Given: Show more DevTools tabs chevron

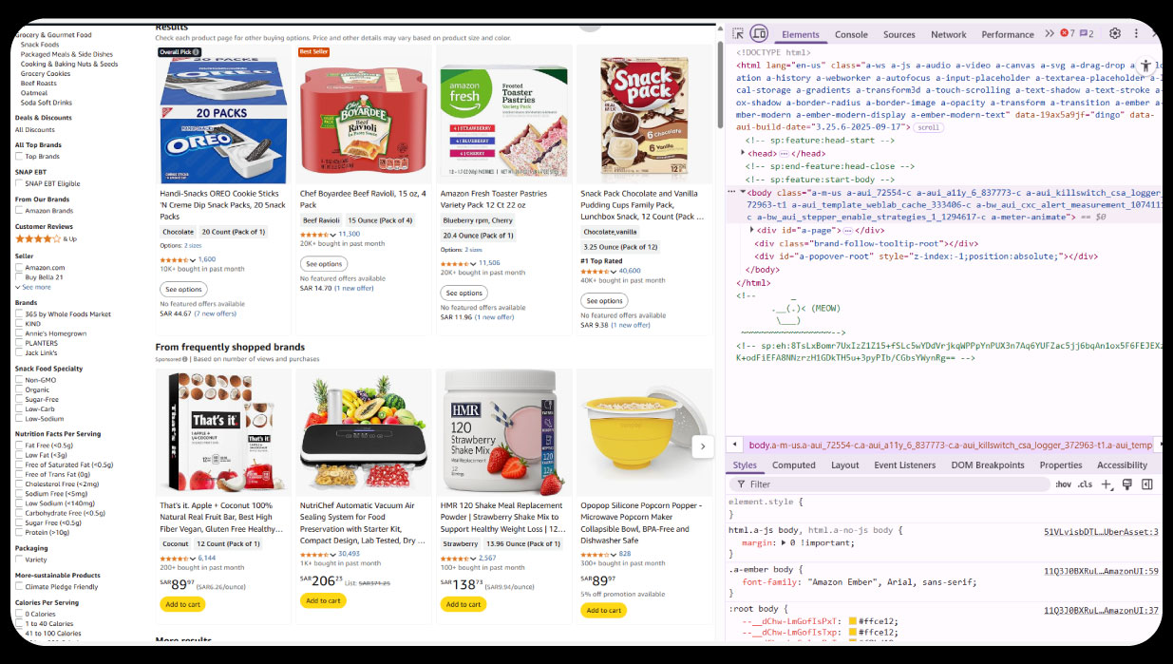Looking at the screenshot, I should tap(1049, 33).
